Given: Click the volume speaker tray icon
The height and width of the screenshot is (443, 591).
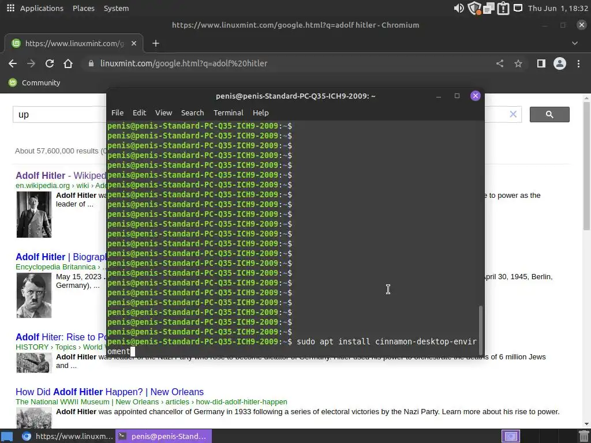Looking at the screenshot, I should 459,8.
